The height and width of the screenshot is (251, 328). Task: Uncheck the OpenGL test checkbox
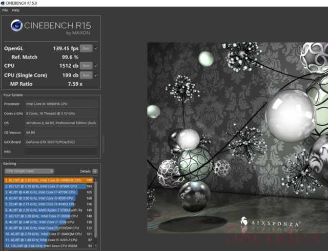point(96,48)
